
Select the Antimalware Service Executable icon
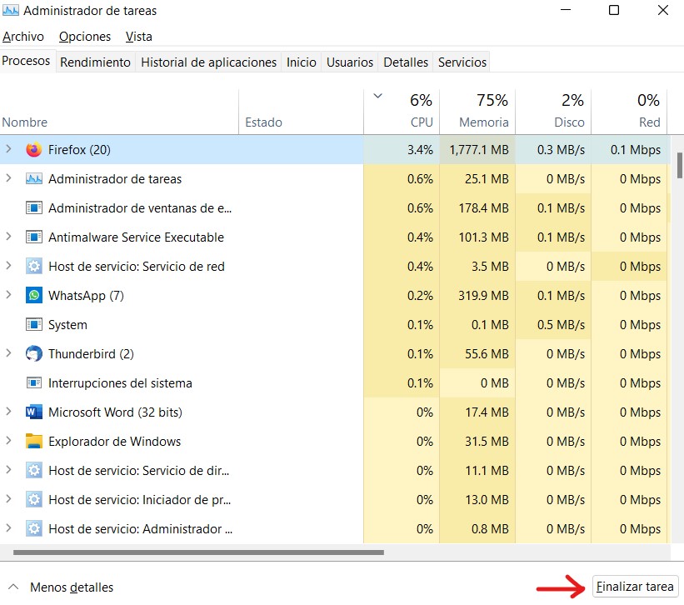(x=33, y=237)
